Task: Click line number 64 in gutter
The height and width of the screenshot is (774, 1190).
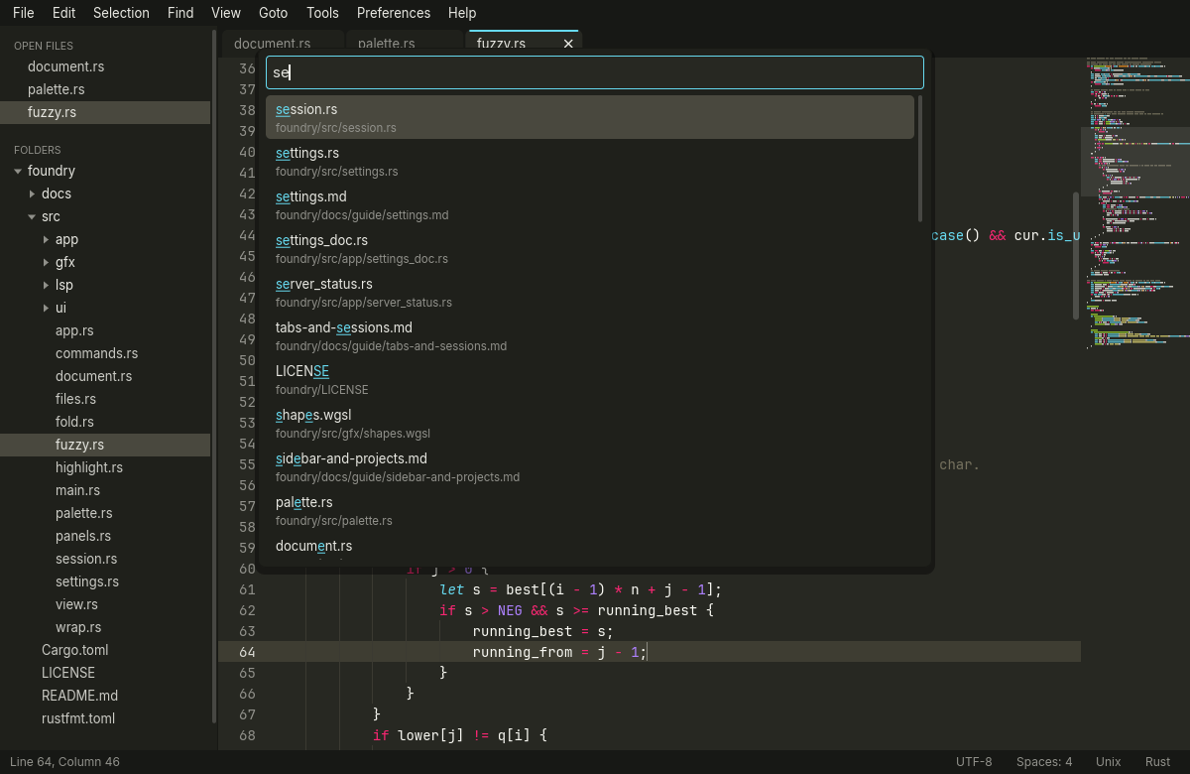Action: 247,652
